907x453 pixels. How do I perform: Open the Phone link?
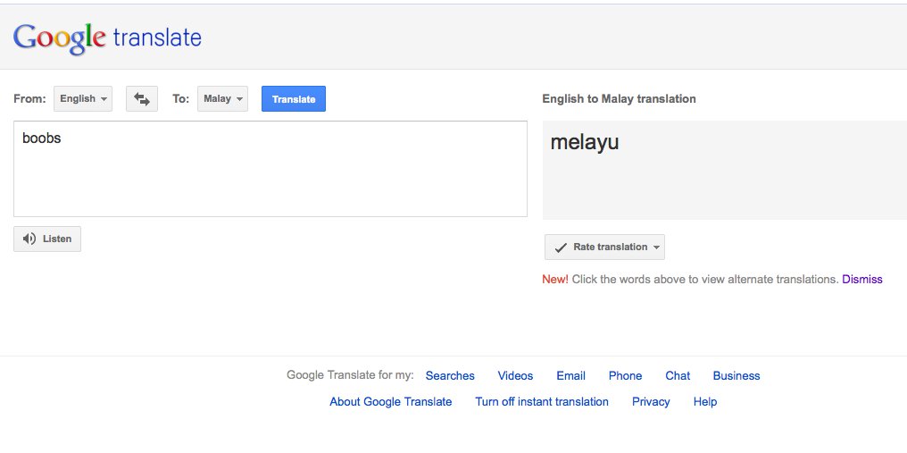(x=625, y=375)
